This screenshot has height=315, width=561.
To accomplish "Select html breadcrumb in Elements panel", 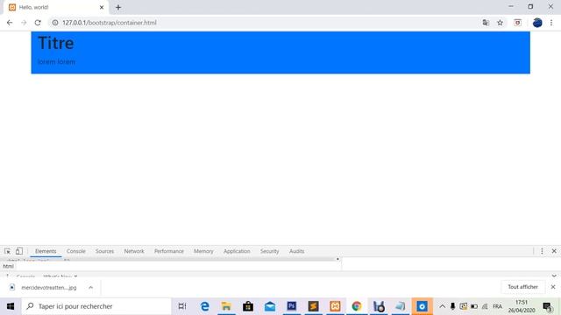I will 8,266.
